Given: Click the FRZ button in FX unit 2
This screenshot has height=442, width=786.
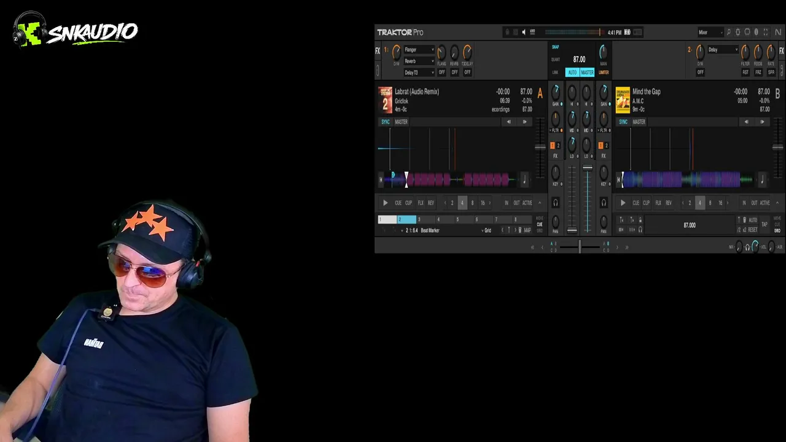Looking at the screenshot, I should 758,72.
